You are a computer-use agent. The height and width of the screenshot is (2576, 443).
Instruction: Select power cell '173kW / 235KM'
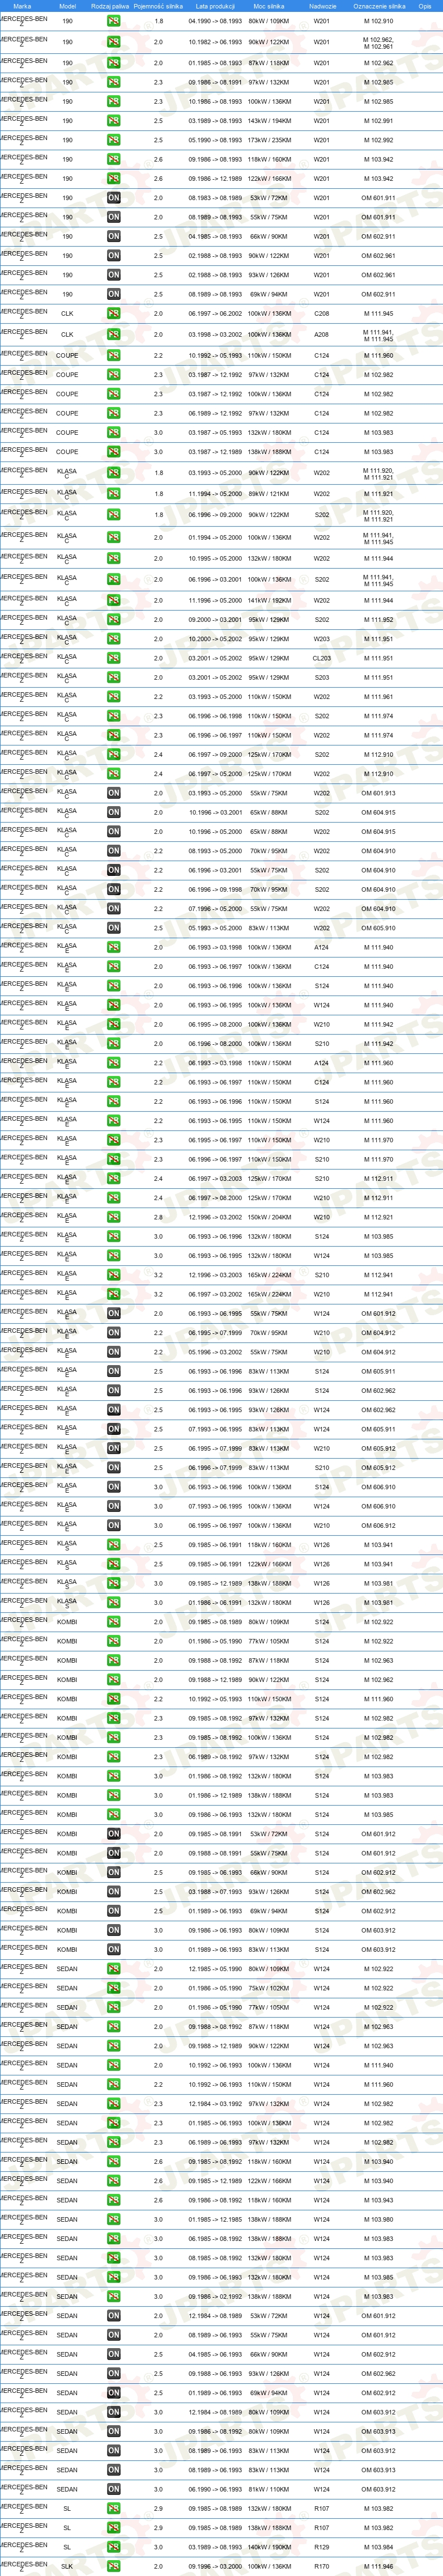click(269, 140)
